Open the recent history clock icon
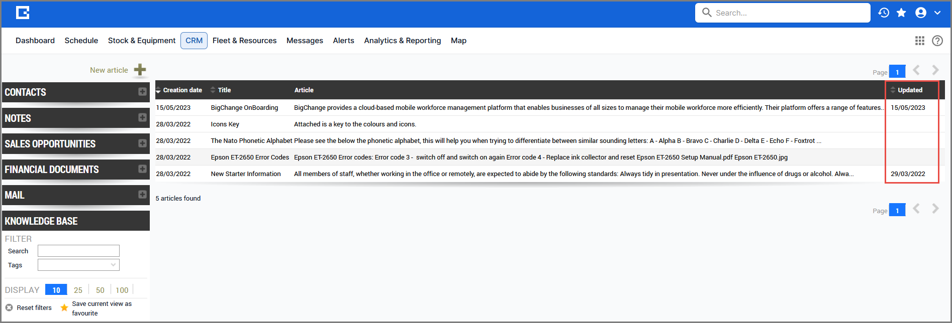 (x=884, y=13)
